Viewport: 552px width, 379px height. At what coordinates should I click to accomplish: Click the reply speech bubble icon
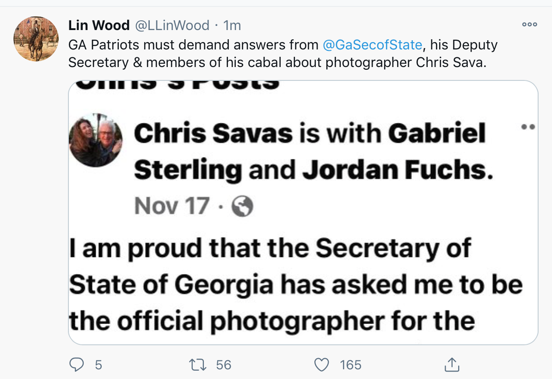pos(76,365)
